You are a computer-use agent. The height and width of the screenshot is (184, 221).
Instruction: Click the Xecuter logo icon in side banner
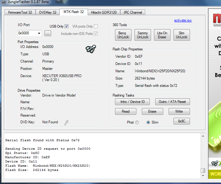215,163
